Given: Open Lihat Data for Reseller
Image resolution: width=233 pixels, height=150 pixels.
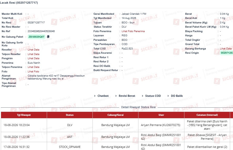Looking at the screenshot, I should [33, 50].
